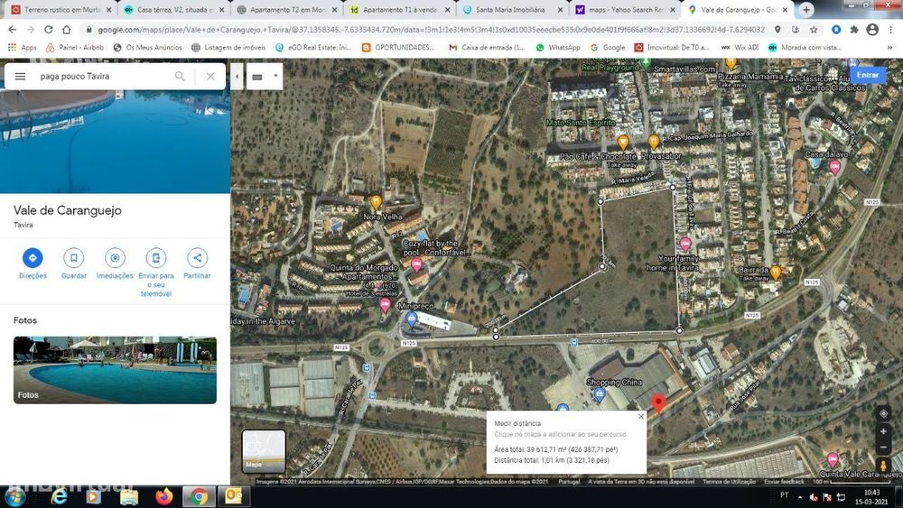Switch to Mapa layer thumbnail

263,451
